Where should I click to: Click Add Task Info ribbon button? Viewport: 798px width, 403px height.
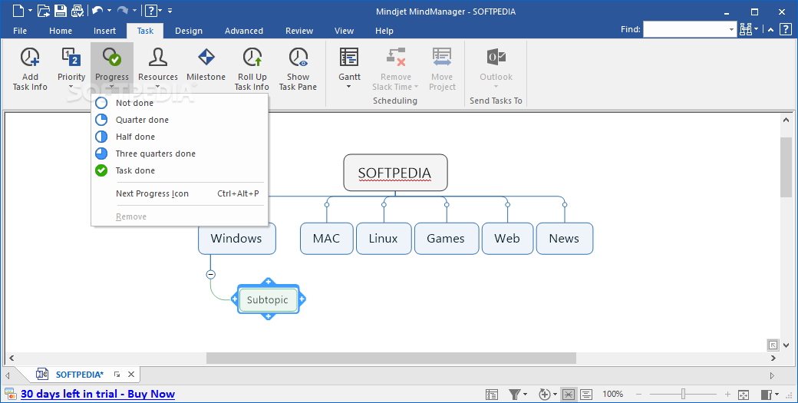click(30, 69)
